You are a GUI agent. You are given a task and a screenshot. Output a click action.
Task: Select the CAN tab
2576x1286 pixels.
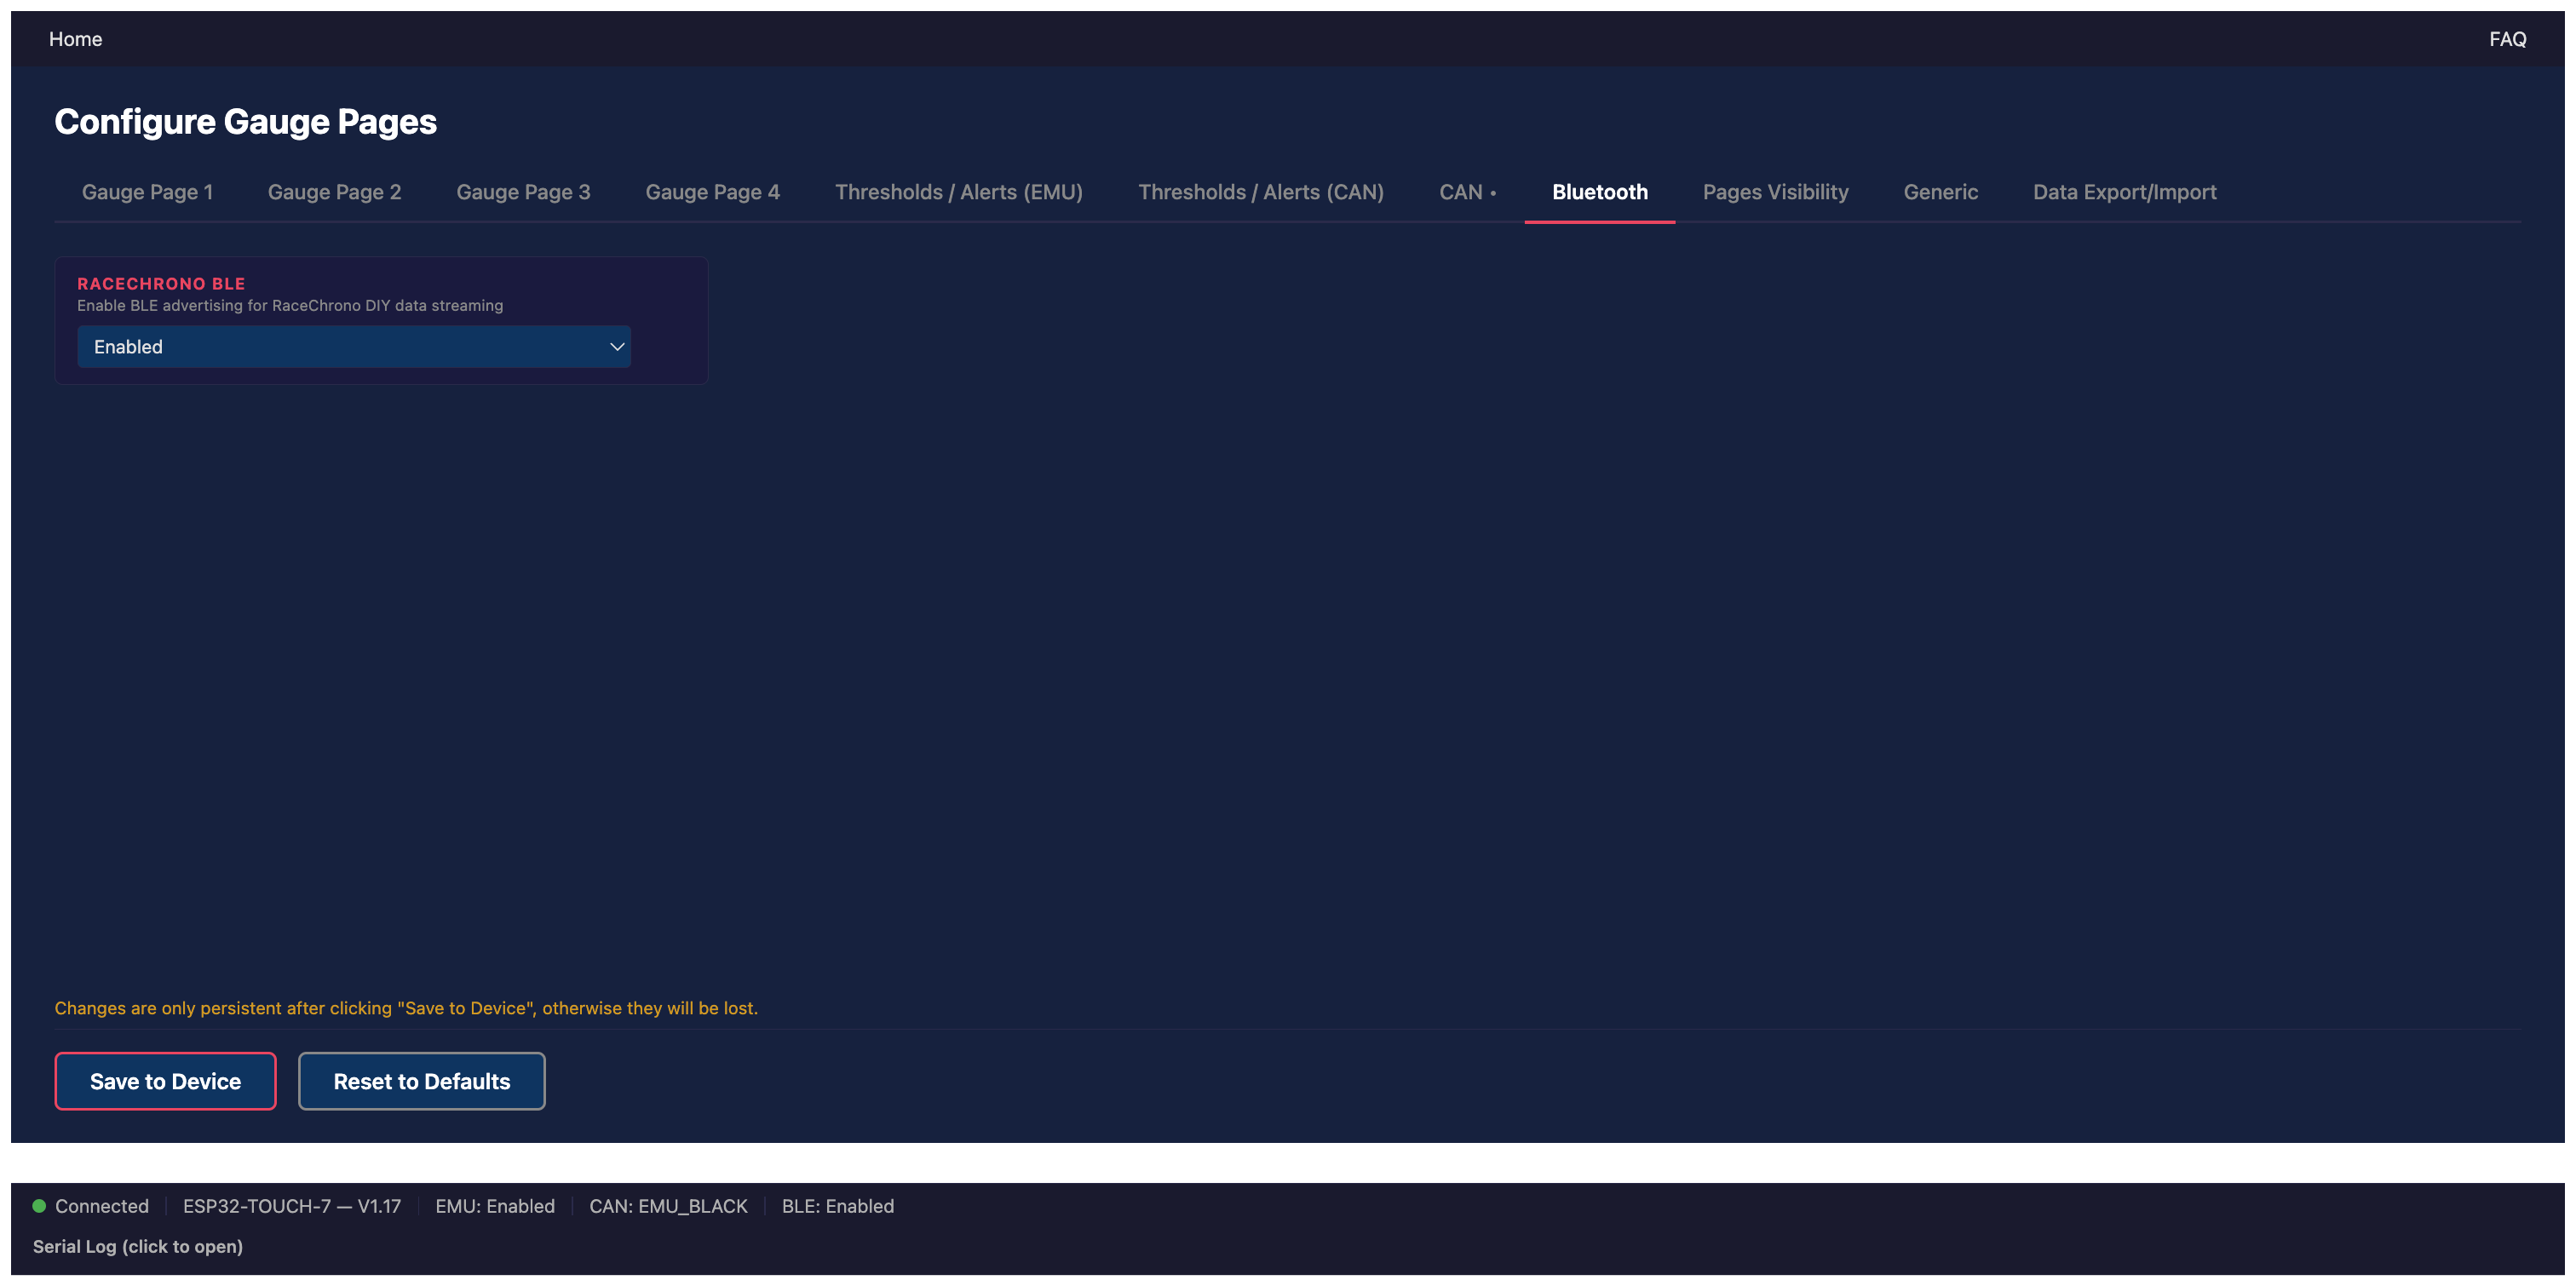click(x=1467, y=192)
